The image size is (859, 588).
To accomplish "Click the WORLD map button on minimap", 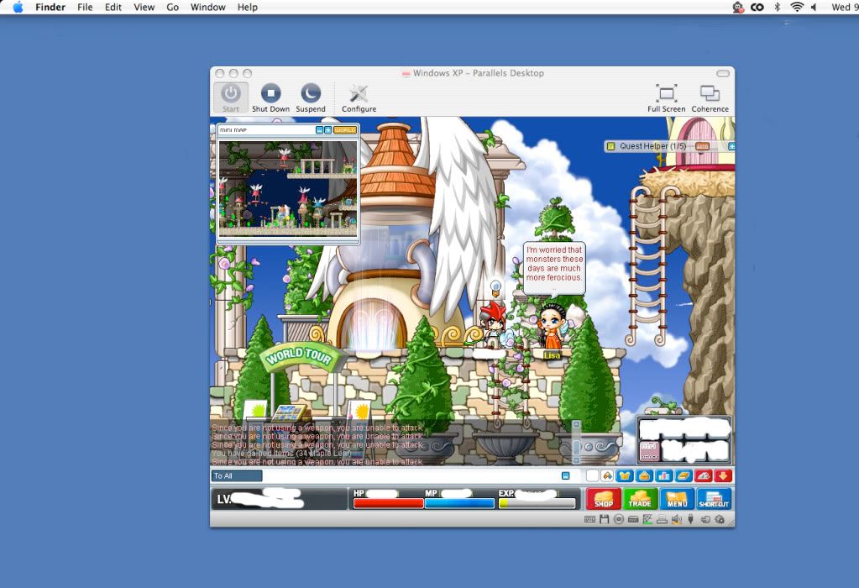I will pos(344,130).
